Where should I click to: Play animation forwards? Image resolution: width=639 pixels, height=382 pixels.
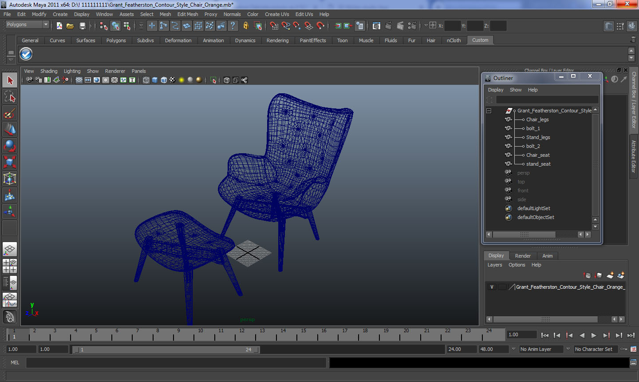(x=594, y=335)
